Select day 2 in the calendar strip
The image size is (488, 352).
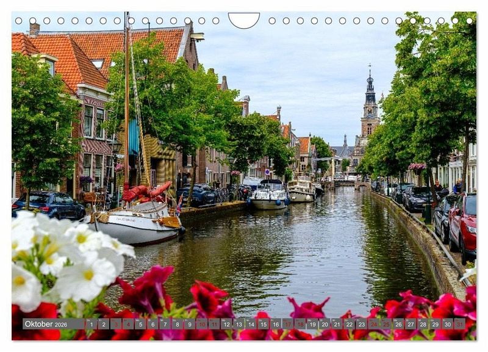coord(103,324)
